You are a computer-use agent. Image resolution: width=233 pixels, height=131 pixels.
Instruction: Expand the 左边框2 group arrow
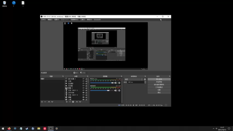pyautogui.click(x=66, y=84)
